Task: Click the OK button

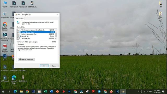Action: tap(44, 66)
